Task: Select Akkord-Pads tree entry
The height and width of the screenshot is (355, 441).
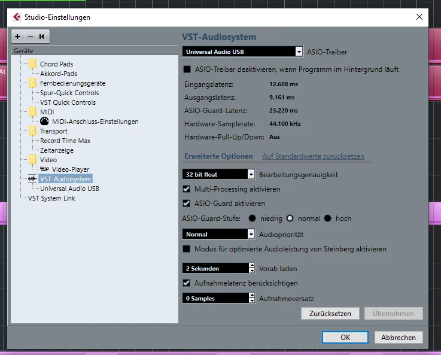Action: point(59,74)
